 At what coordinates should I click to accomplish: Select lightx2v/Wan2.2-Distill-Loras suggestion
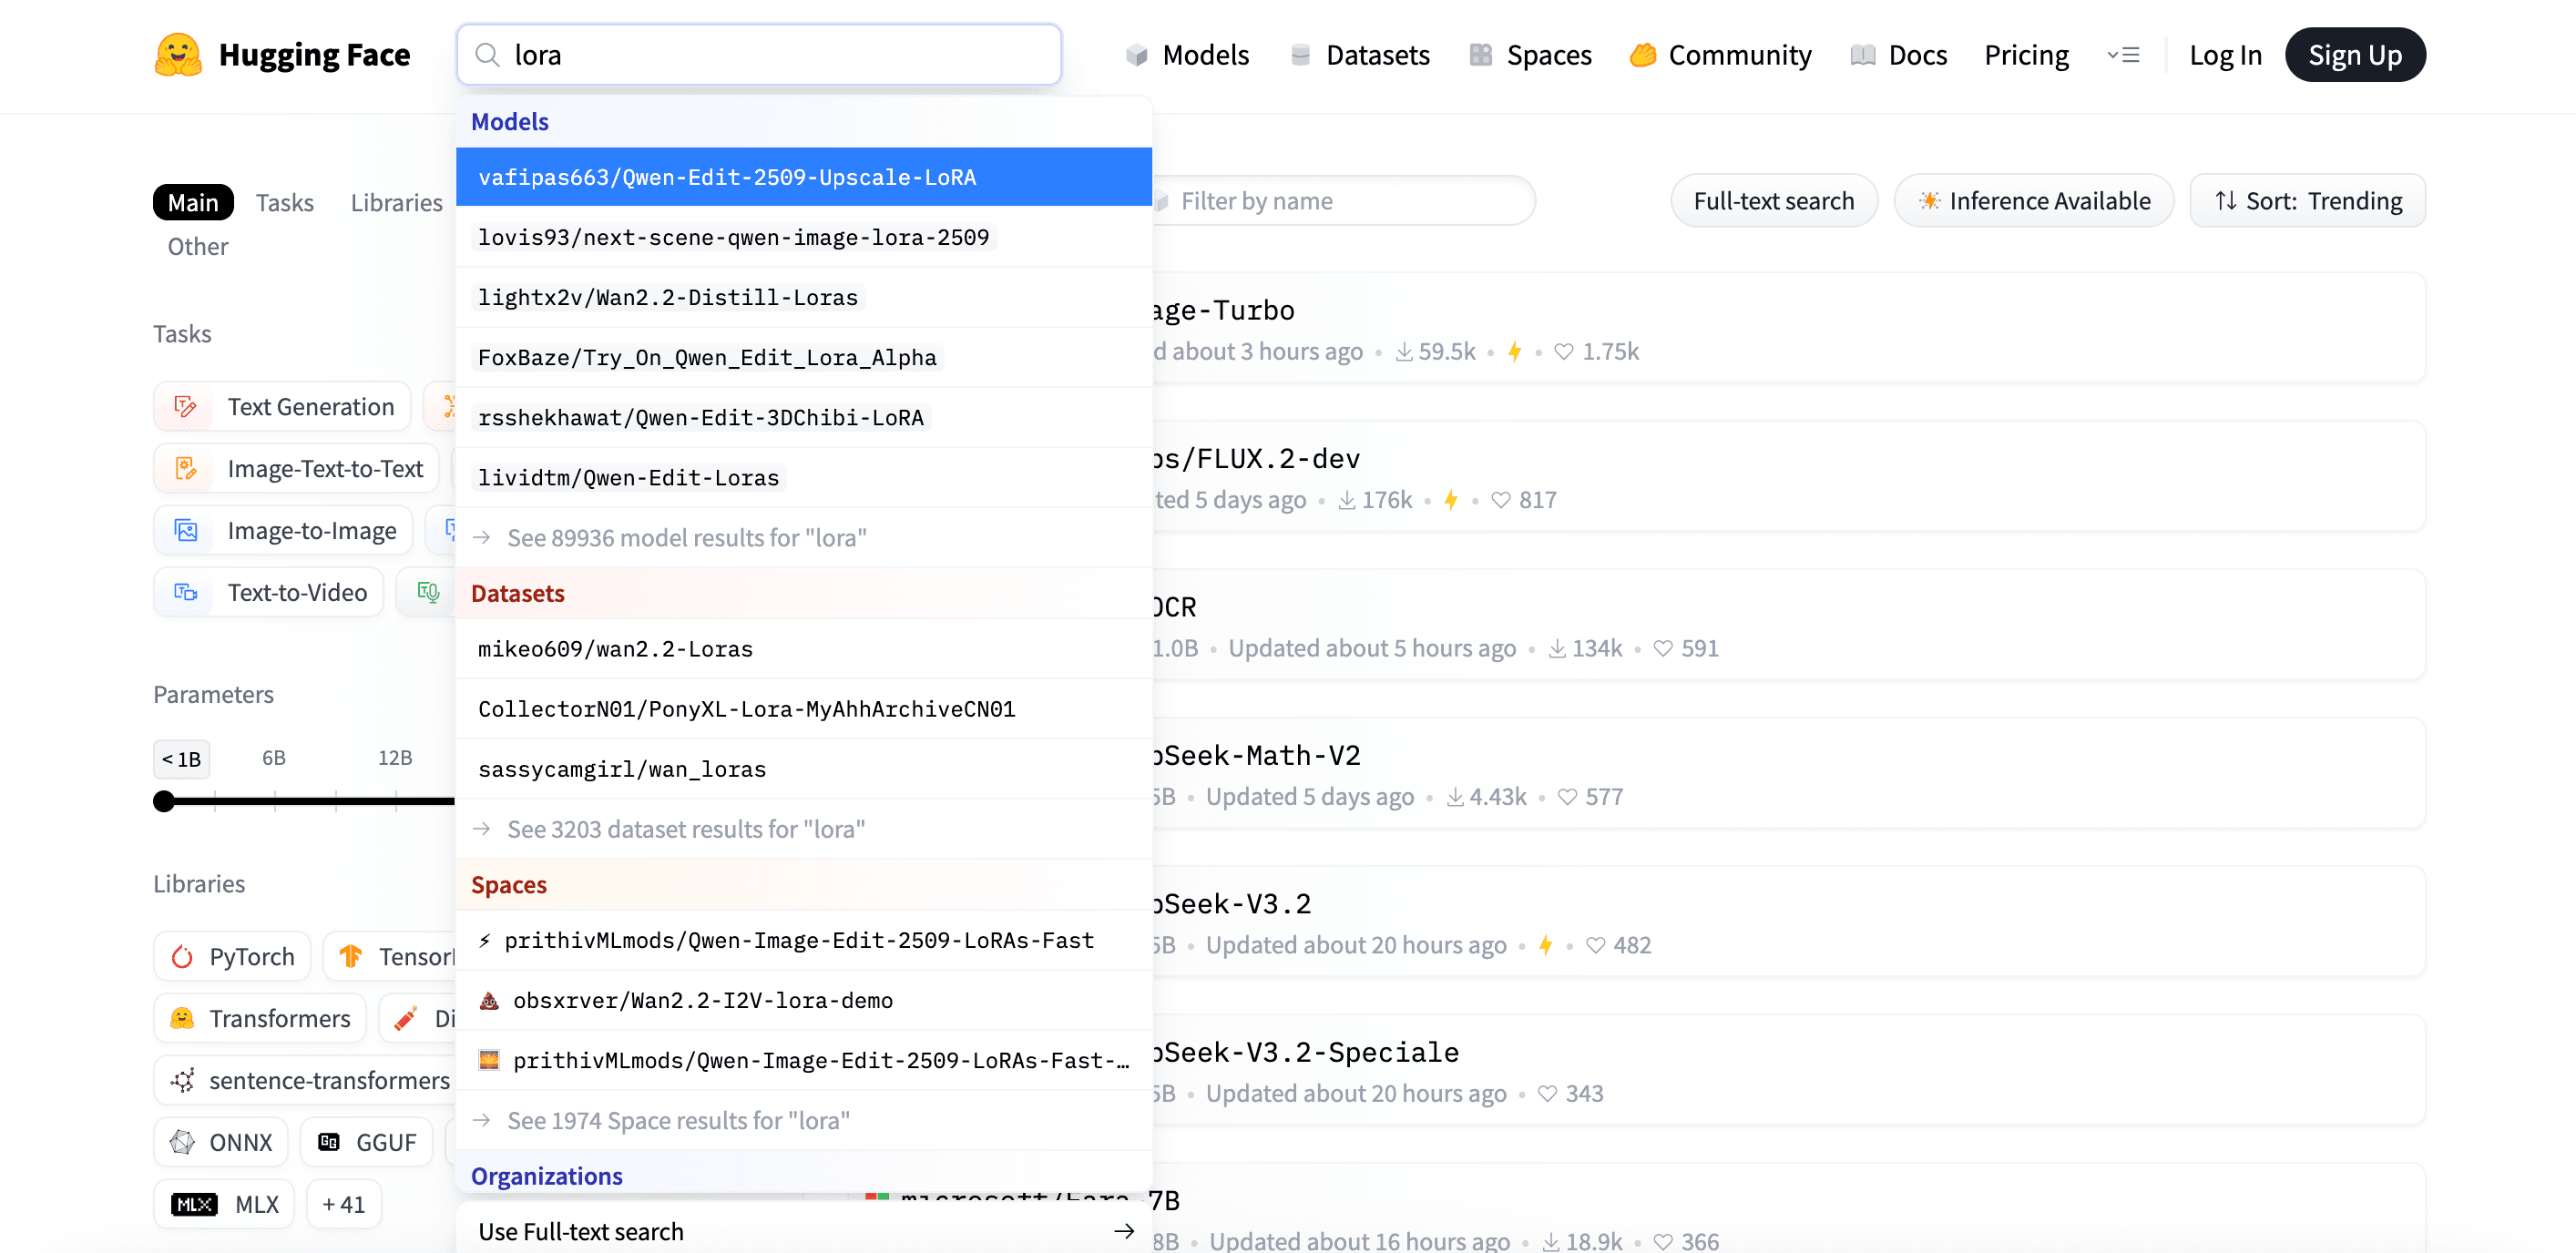point(668,297)
